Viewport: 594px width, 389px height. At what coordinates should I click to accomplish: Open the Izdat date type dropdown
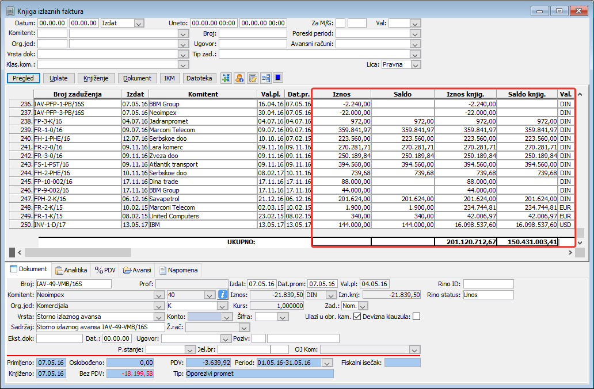pos(138,24)
